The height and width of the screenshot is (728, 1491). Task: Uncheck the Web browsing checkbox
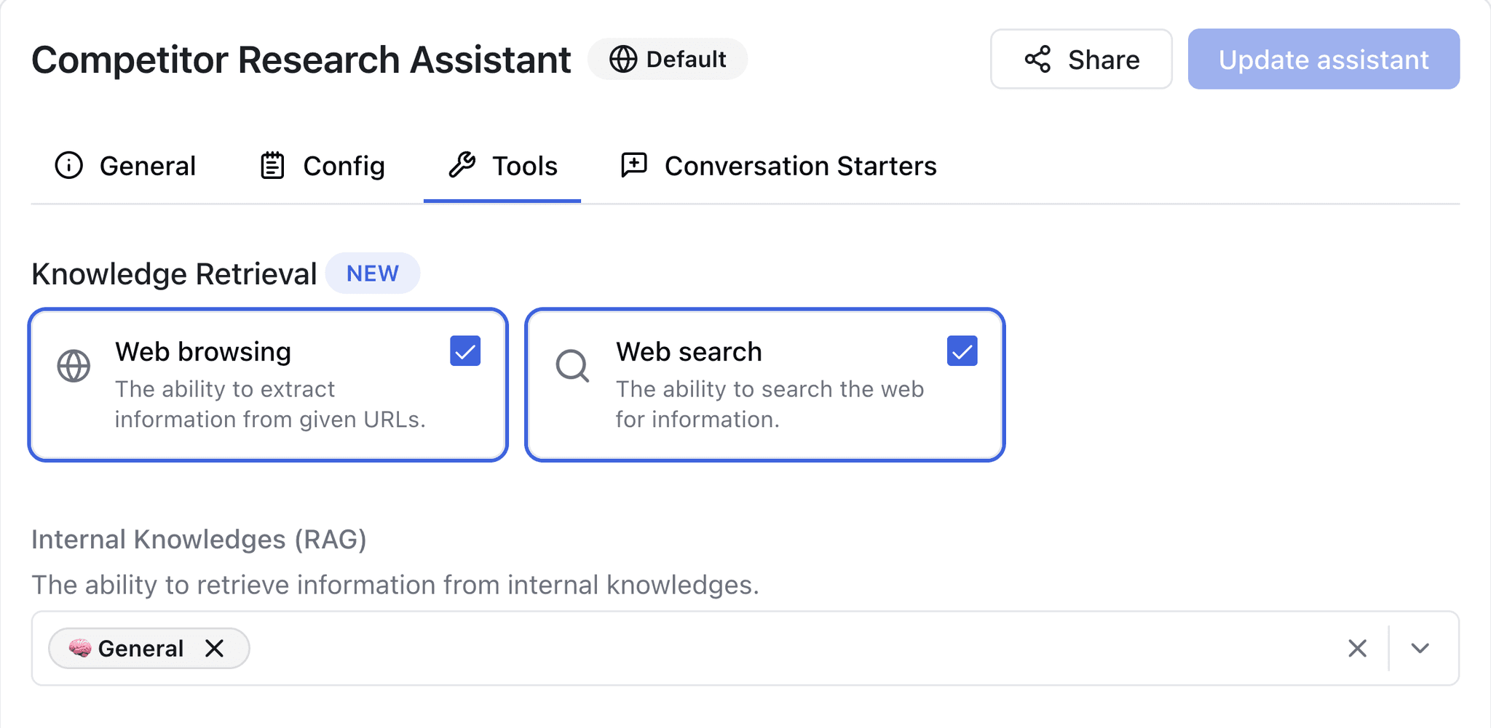point(465,351)
